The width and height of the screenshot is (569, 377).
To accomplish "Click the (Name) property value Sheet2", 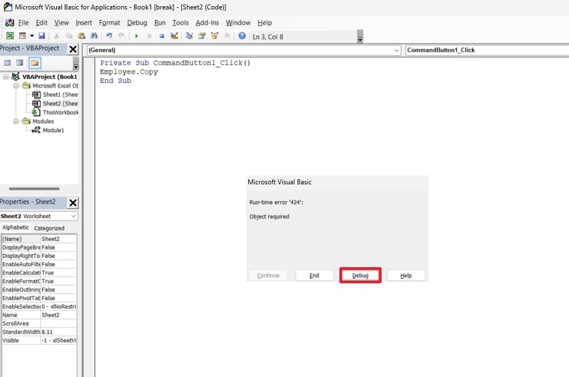I will [58, 239].
